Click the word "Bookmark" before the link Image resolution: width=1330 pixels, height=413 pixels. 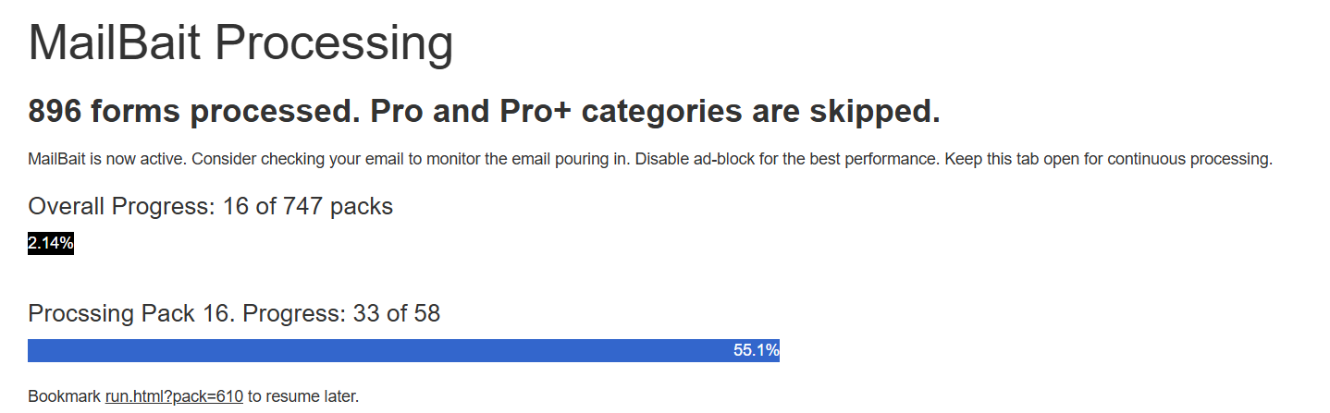[x=64, y=396]
